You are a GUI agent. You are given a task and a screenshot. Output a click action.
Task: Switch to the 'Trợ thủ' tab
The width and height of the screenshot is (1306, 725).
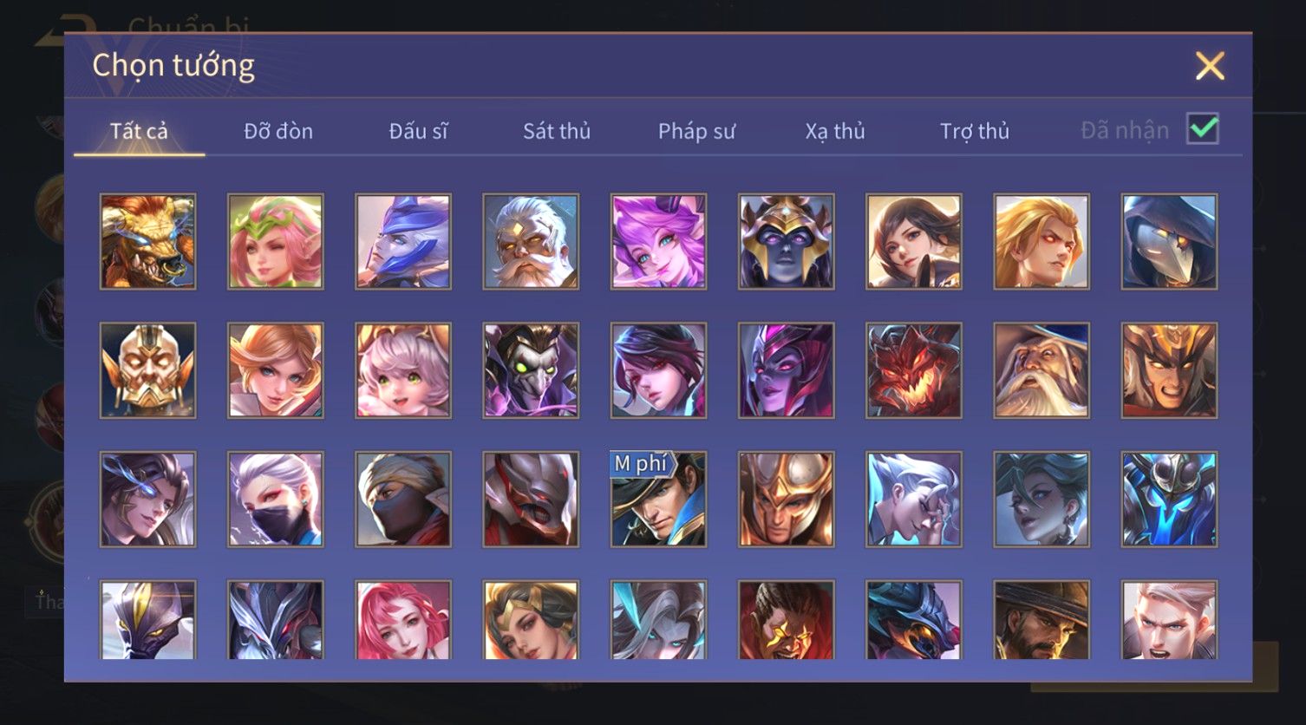coord(975,131)
